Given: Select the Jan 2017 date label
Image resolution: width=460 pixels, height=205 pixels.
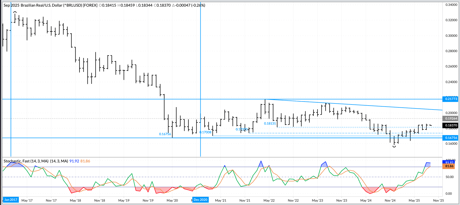Looking at the screenshot, I should tap(11, 200).
